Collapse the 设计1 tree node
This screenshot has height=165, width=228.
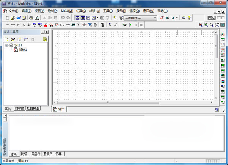click(6, 46)
